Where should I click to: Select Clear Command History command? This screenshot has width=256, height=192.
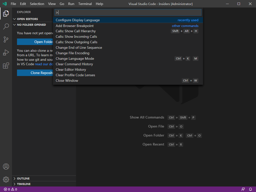[128, 64]
